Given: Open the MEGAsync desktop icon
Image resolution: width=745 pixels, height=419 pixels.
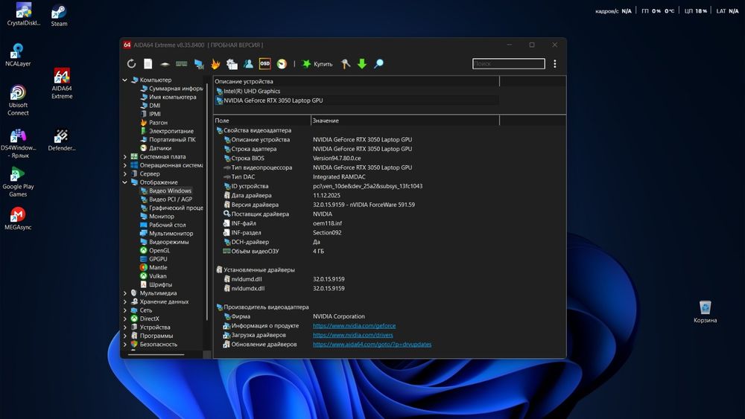Looking at the screenshot, I should (x=18, y=219).
